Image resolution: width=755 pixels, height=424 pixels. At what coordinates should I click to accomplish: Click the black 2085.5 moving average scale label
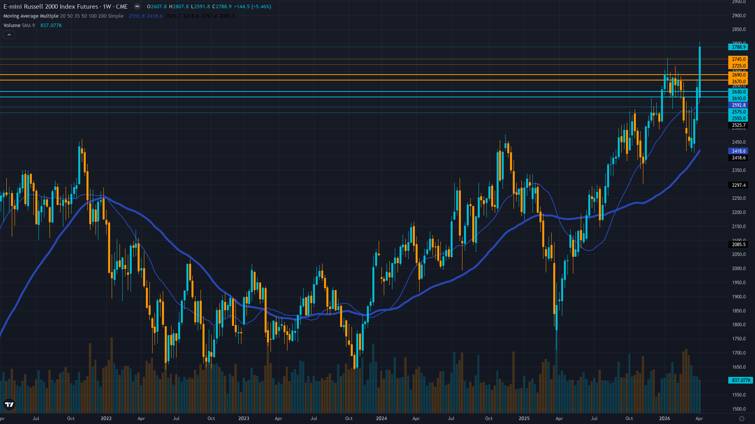[x=738, y=245]
